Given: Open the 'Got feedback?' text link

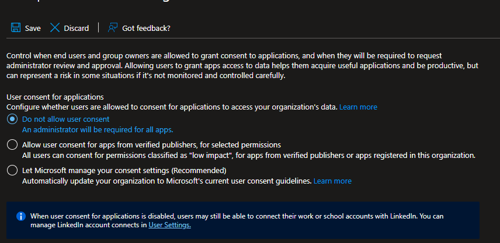Looking at the screenshot, I should pos(146,28).
